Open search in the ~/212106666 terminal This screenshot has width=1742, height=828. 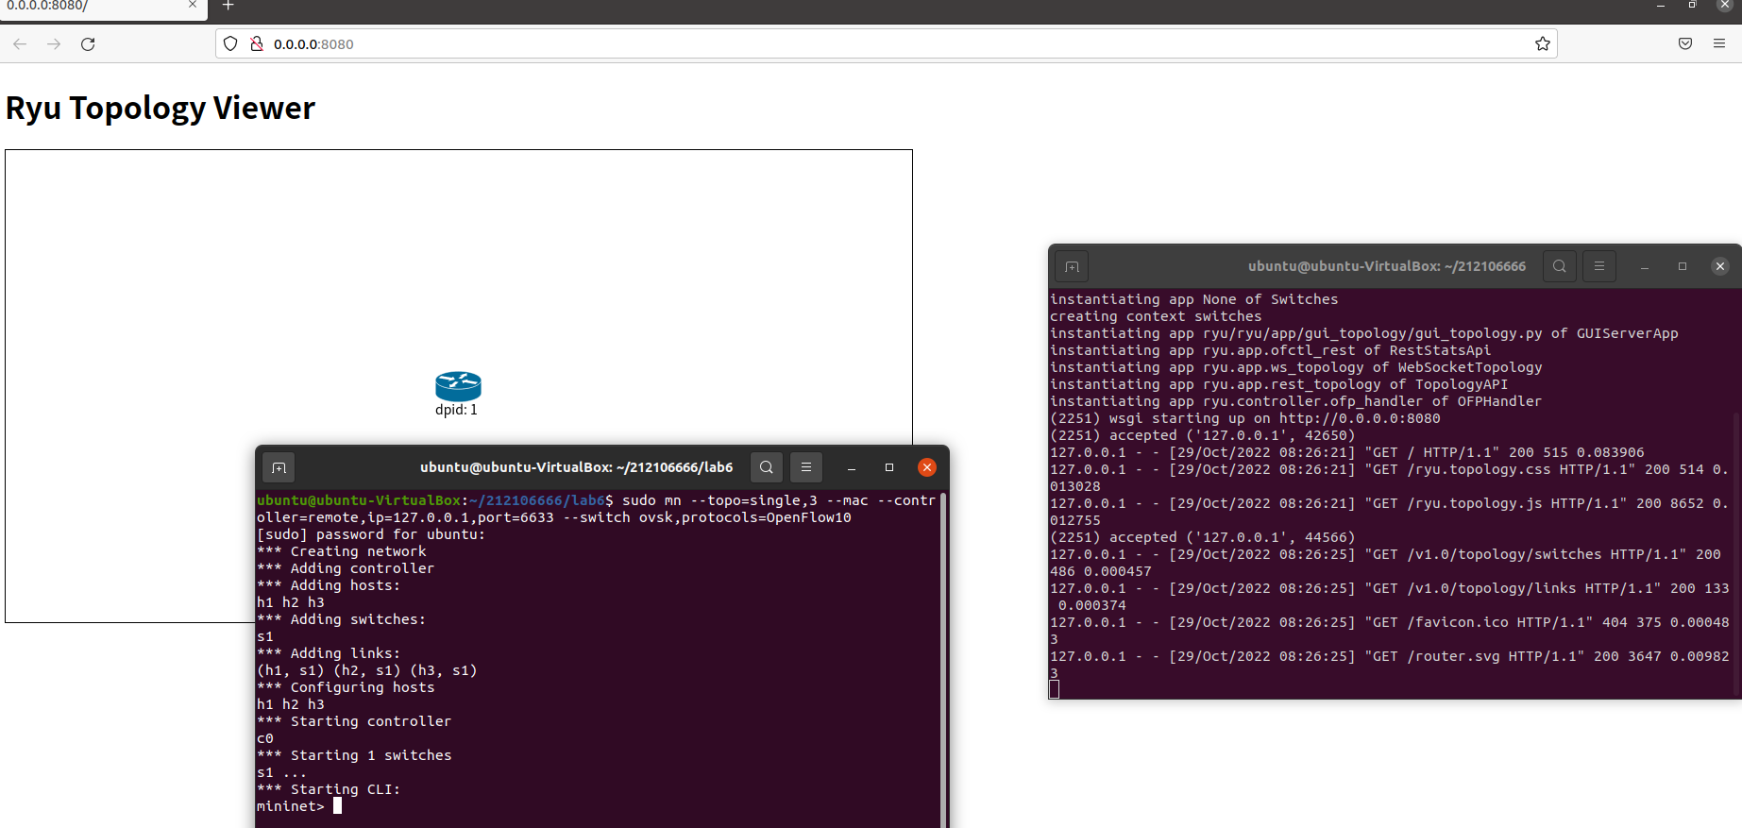tap(1560, 266)
